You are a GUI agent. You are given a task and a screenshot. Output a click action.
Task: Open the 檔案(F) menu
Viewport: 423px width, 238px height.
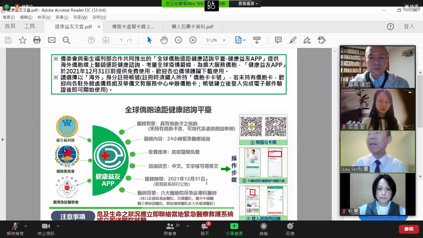pos(9,17)
